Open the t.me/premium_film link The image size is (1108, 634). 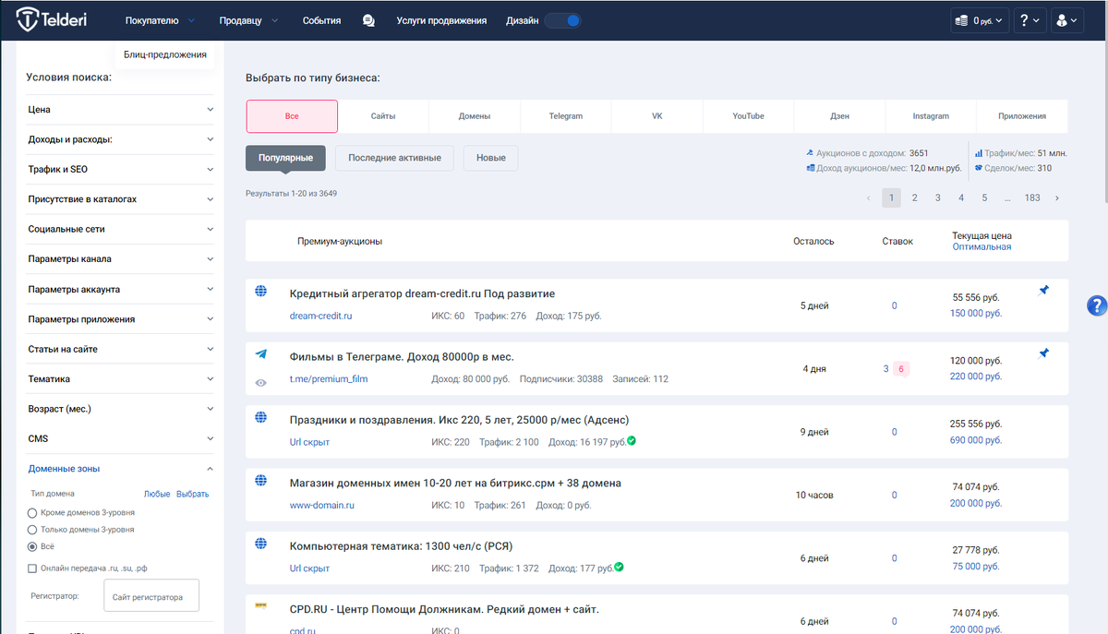(329, 378)
